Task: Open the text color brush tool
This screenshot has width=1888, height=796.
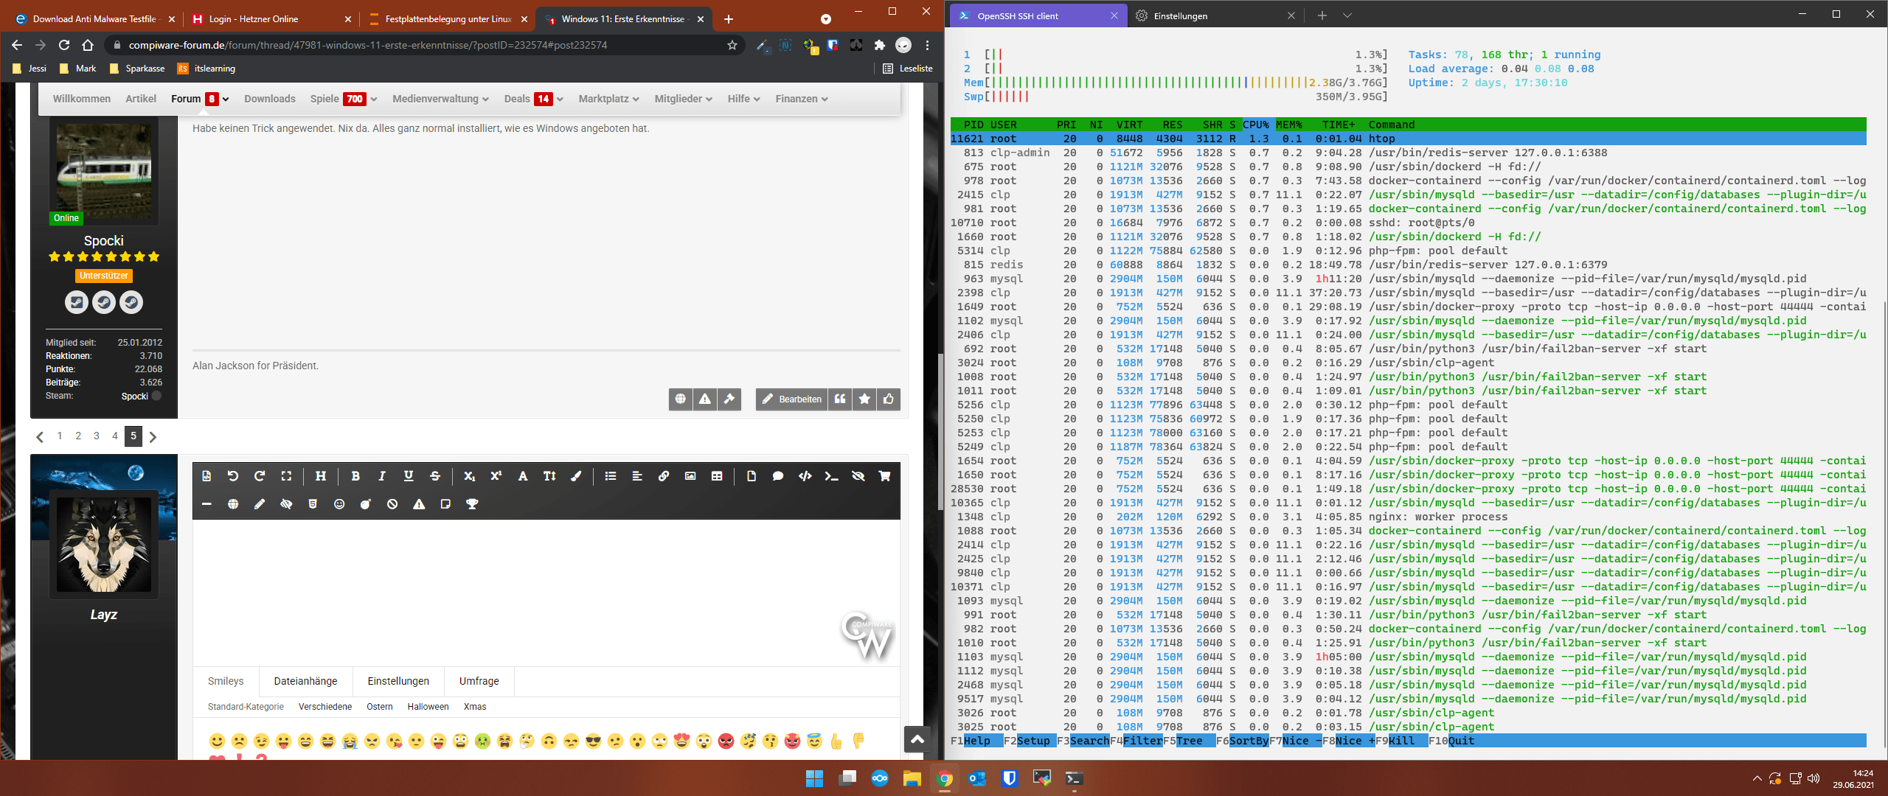Action: [x=576, y=476]
